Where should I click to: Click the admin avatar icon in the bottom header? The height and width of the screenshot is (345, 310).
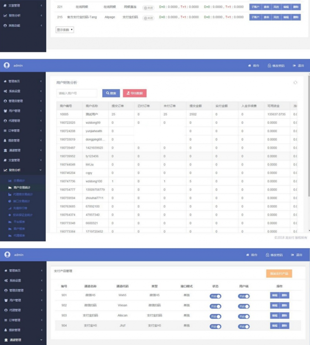point(7,255)
